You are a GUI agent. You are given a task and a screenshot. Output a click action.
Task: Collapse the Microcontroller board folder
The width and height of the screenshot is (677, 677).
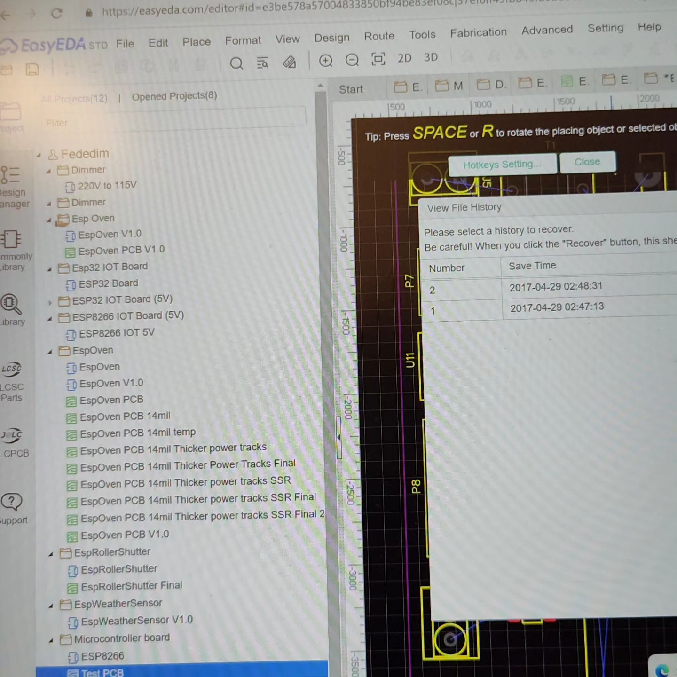pyautogui.click(x=51, y=640)
